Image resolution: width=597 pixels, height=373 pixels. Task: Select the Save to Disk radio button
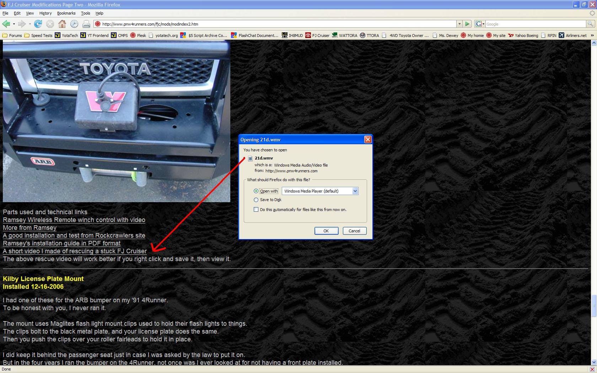tap(256, 200)
